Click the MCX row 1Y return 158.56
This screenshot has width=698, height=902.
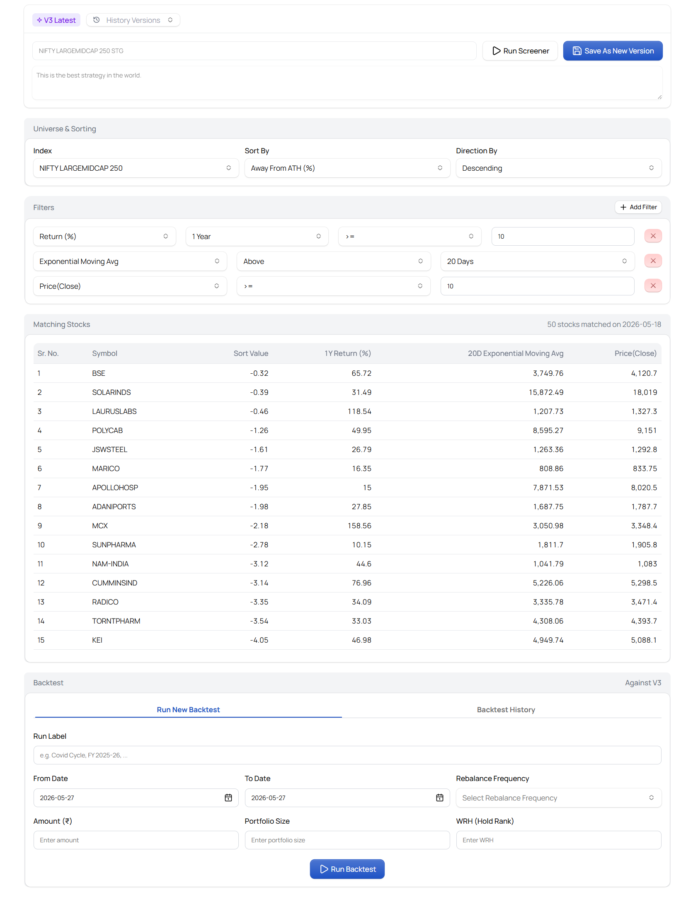point(359,526)
